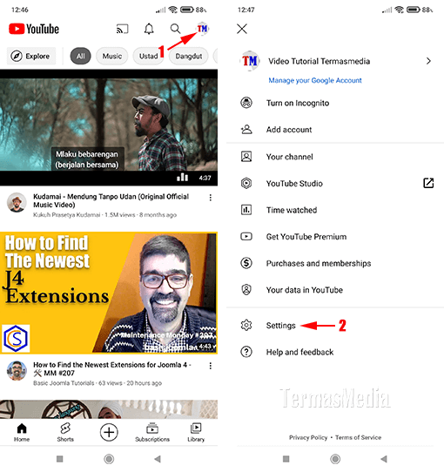
Task: Open YouTube Studio menu entry
Action: click(294, 184)
